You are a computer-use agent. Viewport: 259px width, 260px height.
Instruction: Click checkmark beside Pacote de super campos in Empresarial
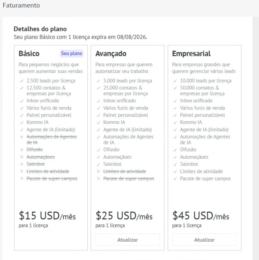[175, 179]
